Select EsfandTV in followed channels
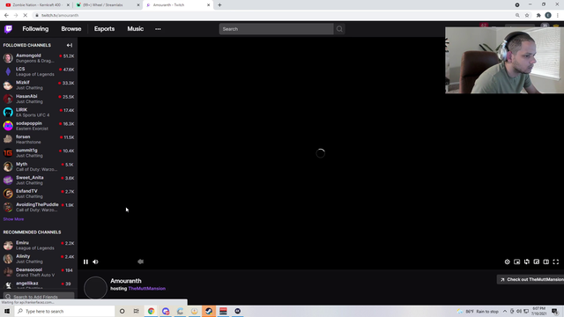Screen dimensions: 564x317 pyautogui.click(x=39, y=194)
